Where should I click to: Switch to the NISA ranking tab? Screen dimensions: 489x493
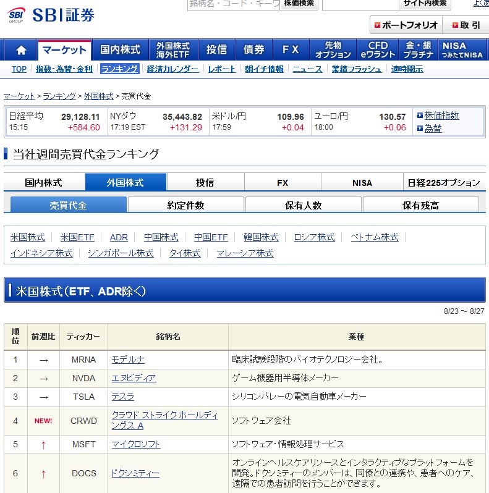[362, 182]
